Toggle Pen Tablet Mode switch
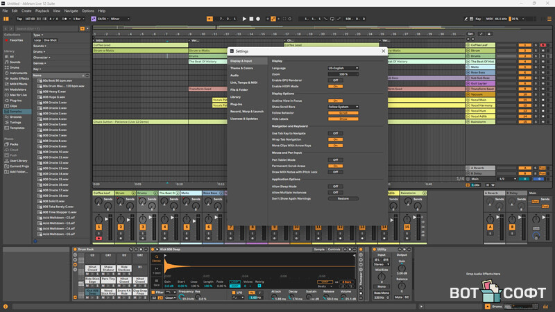The height and width of the screenshot is (312, 555). tap(336, 159)
